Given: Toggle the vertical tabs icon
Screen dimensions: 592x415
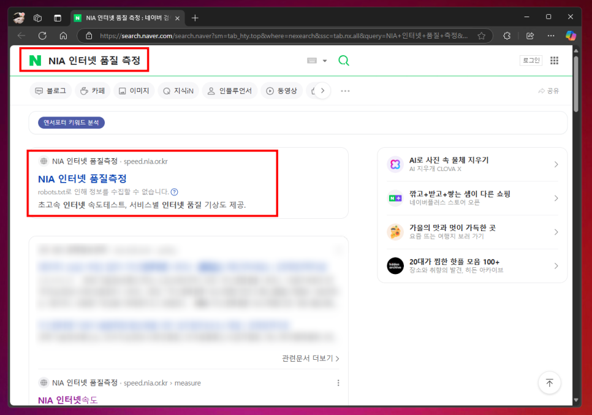Looking at the screenshot, I should [58, 18].
